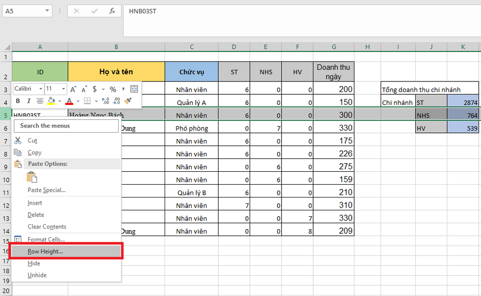Open the font size 11 dropdown
This screenshot has height=296, width=481.
click(63, 89)
